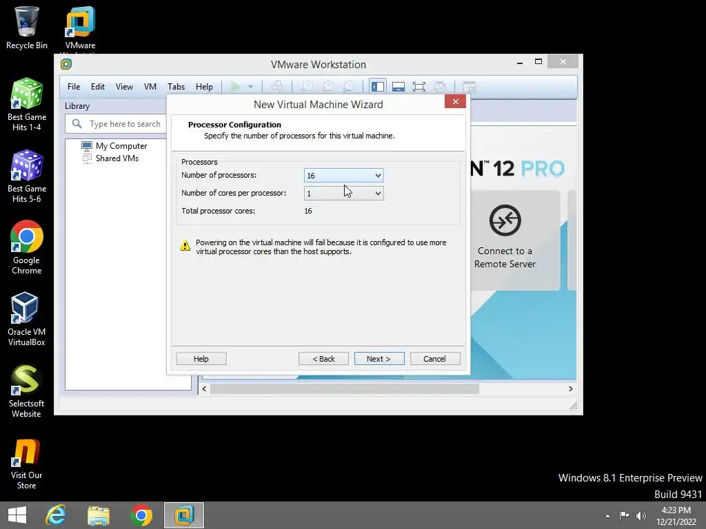This screenshot has height=529, width=706.
Task: Click the horizontal scrollbar right arrow
Action: click(570, 388)
